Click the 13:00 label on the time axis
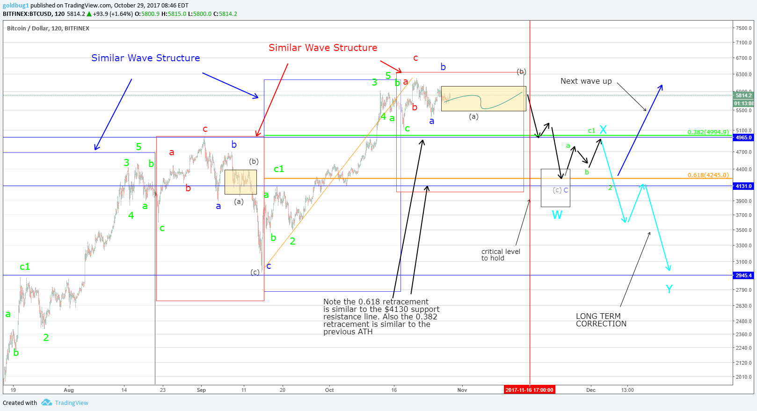 (627, 390)
